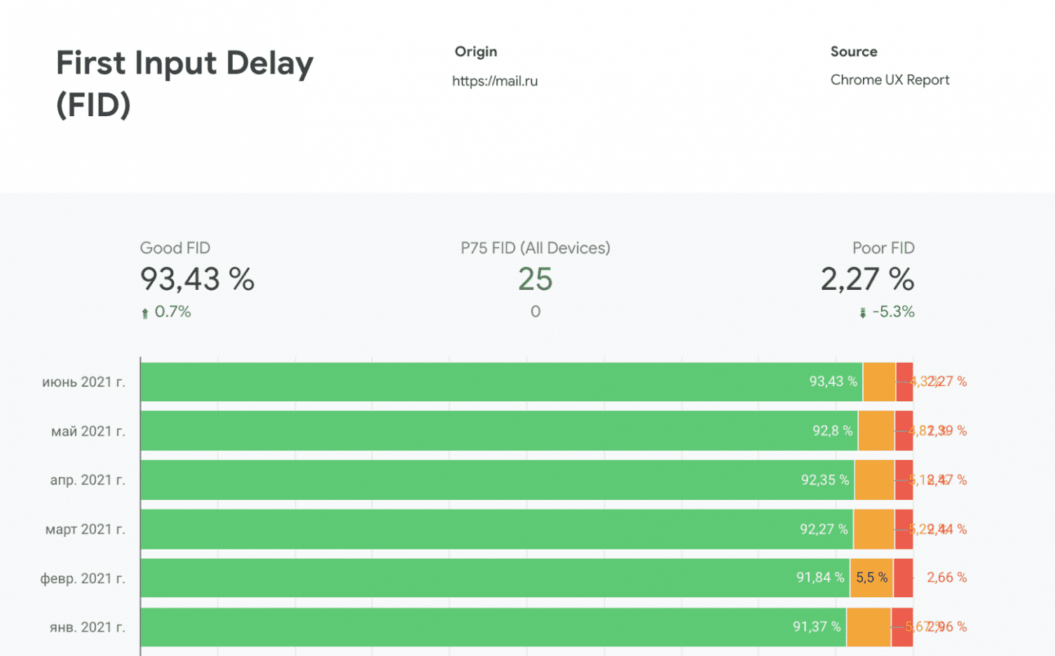The height and width of the screenshot is (656, 1055).
Task: Click the 2,66 % label for февр. 2021
Action: click(x=946, y=578)
